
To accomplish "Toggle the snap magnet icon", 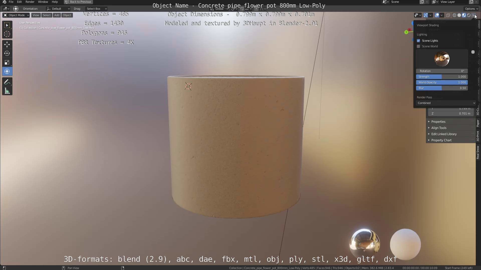I will pyautogui.click(x=242, y=9).
